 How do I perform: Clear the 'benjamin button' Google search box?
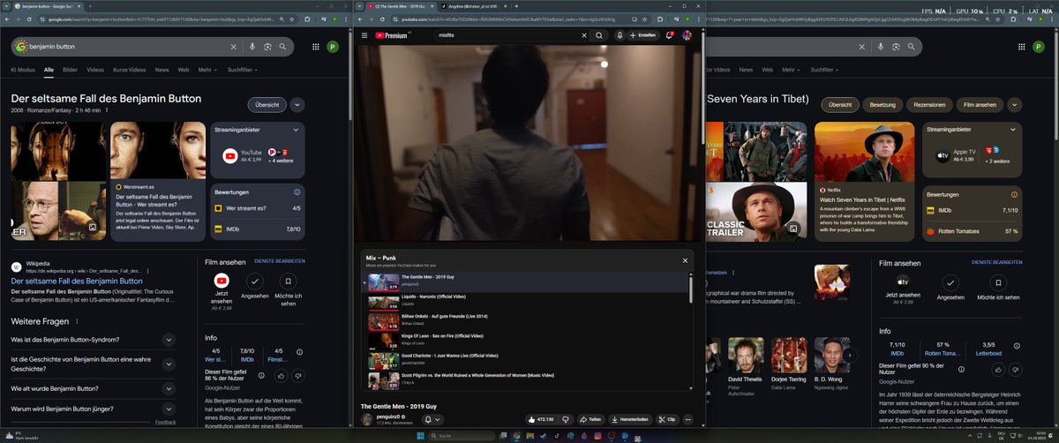[x=234, y=47]
